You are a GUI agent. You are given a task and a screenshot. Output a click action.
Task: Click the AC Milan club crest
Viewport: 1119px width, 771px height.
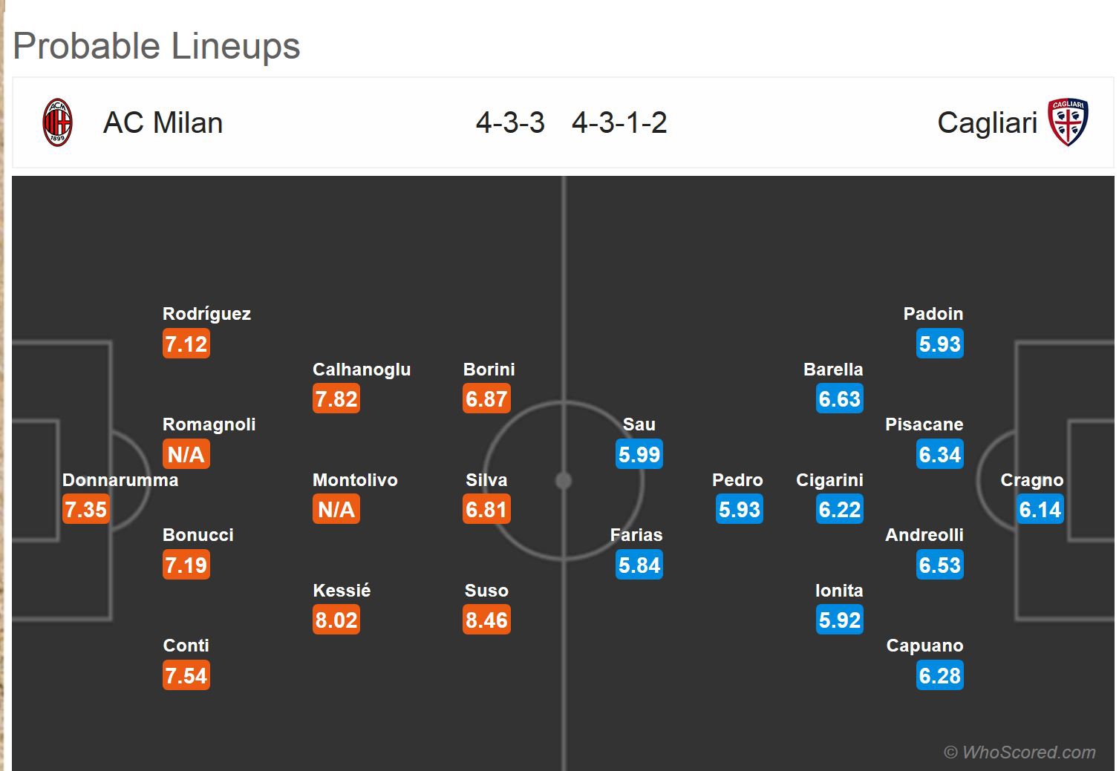[x=57, y=122]
